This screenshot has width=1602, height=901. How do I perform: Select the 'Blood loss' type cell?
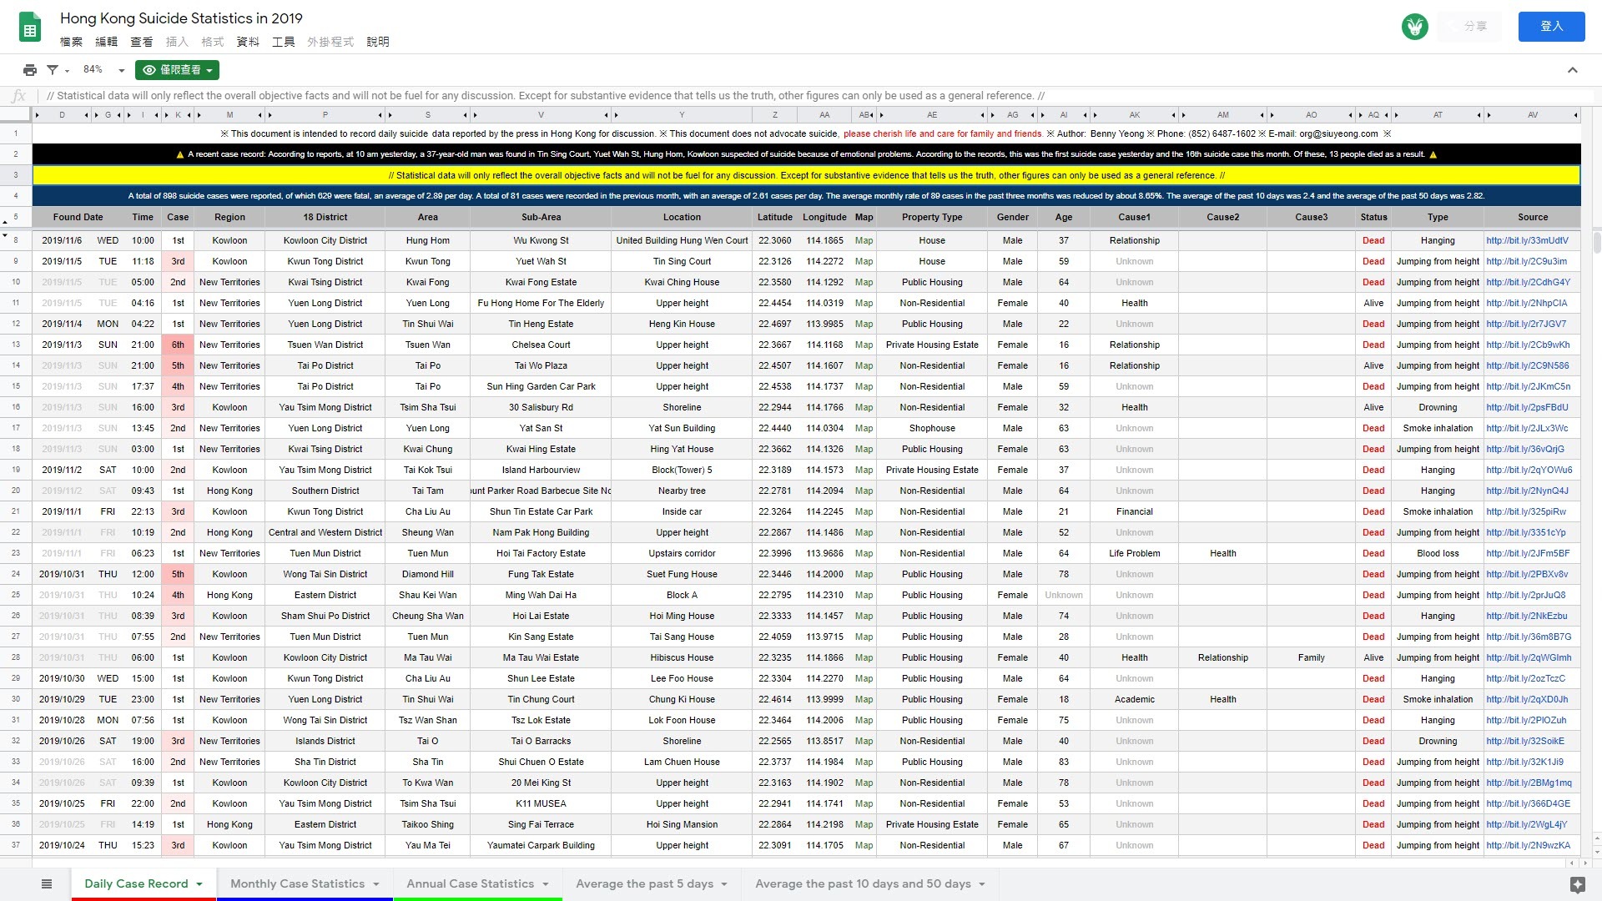coord(1438,553)
